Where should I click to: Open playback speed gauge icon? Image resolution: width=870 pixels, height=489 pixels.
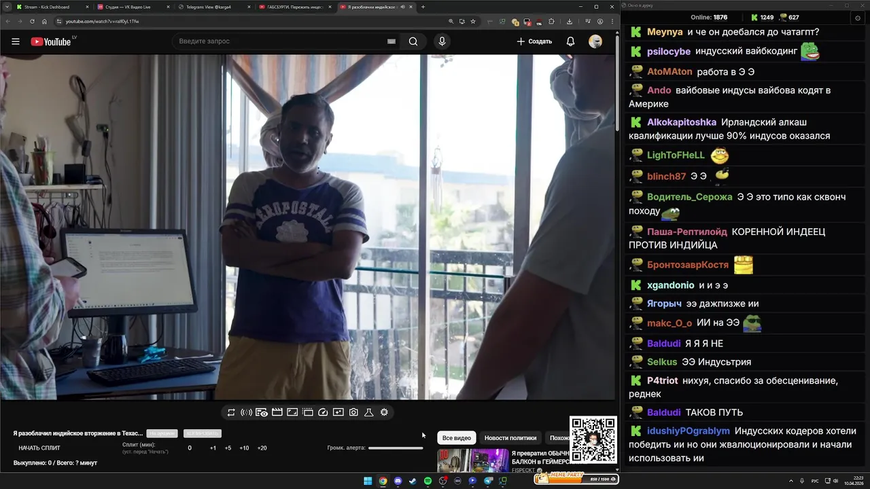323,412
